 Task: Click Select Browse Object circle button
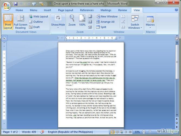[177, 123]
